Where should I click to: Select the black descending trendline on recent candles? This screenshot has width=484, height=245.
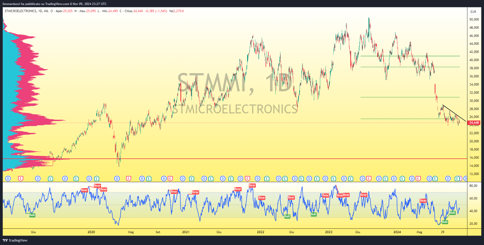454,113
